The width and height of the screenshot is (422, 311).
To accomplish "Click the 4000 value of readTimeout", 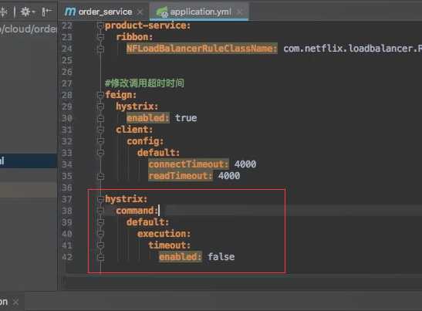I will pos(229,176).
